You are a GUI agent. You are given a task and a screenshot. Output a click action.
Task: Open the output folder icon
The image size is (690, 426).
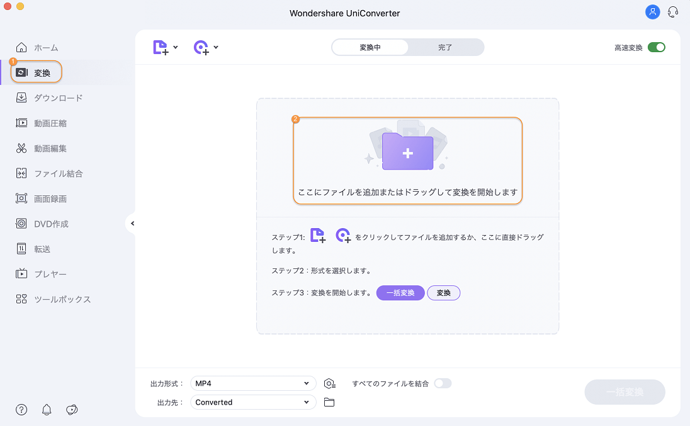pos(329,402)
